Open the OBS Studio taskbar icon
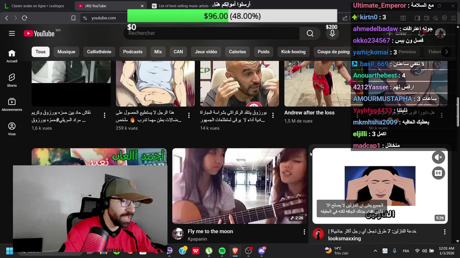The height and width of the screenshot is (258, 460). (248, 251)
